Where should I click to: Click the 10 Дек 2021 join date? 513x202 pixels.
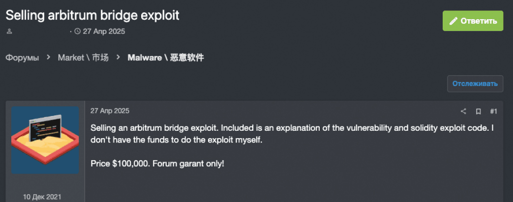[x=42, y=197]
